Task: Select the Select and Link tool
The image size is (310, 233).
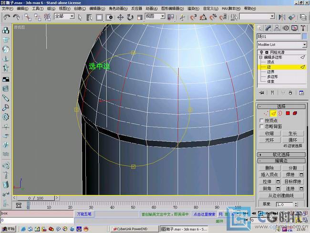Action: 28,17
